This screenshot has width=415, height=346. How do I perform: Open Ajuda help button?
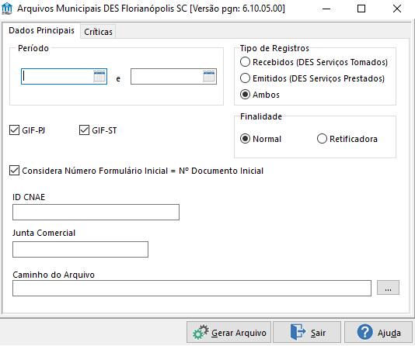coord(378,332)
